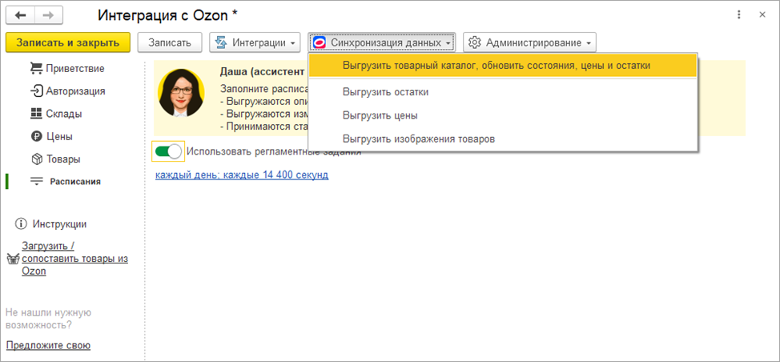The width and height of the screenshot is (780, 362).
Task: Open schedule link каждый день; каждые 14 400 секунд
Action: tap(242, 175)
